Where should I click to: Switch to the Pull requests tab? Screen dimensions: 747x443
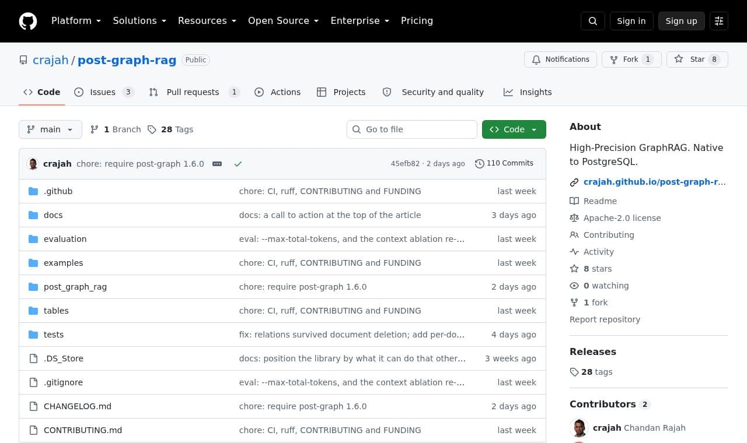[x=194, y=92]
